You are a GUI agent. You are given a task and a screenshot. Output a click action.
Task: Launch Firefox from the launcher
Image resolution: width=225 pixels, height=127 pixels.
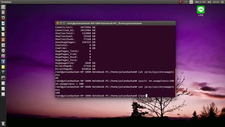(x=3, y=18)
